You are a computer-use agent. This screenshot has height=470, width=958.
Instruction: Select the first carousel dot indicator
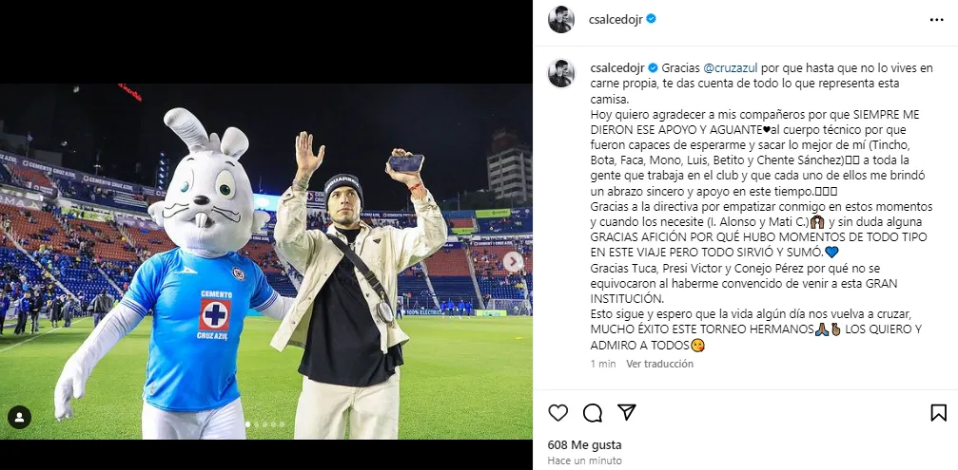[247, 423]
